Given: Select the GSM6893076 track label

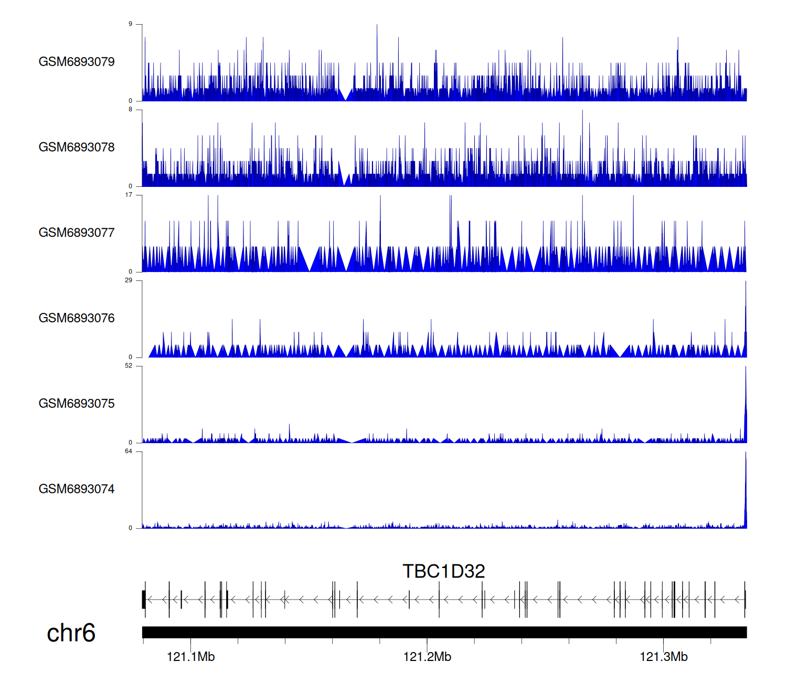Looking at the screenshot, I should [77, 318].
